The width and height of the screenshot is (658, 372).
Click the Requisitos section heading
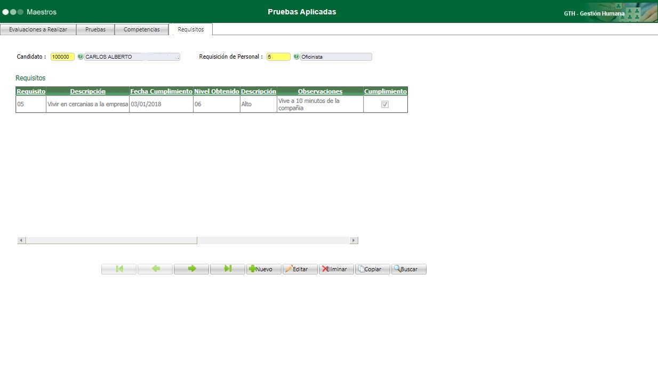point(30,78)
